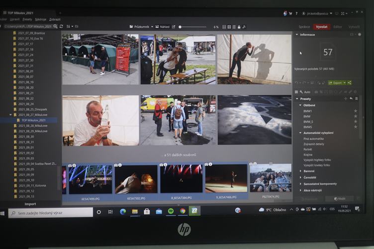Image resolution: width=374 pixels, height=249 pixels.
Task: Open Chrome from the Windows taskbar
Action: 183,211
